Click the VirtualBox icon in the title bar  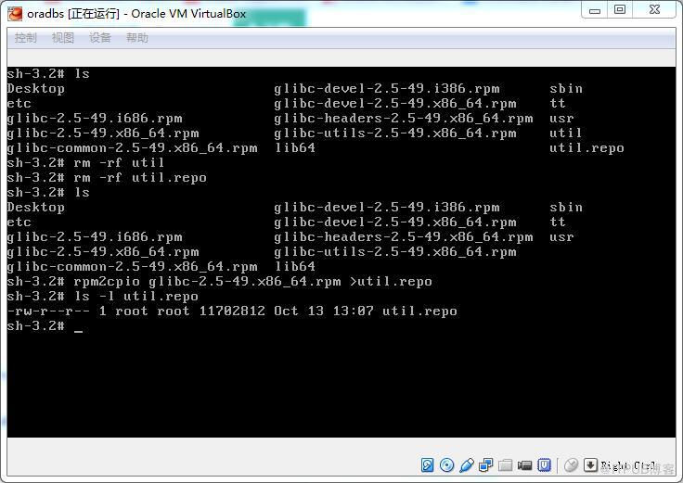tap(15, 14)
